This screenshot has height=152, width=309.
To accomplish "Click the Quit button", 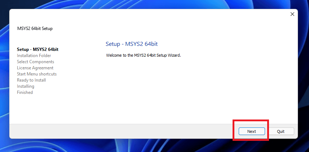I will point(281,131).
